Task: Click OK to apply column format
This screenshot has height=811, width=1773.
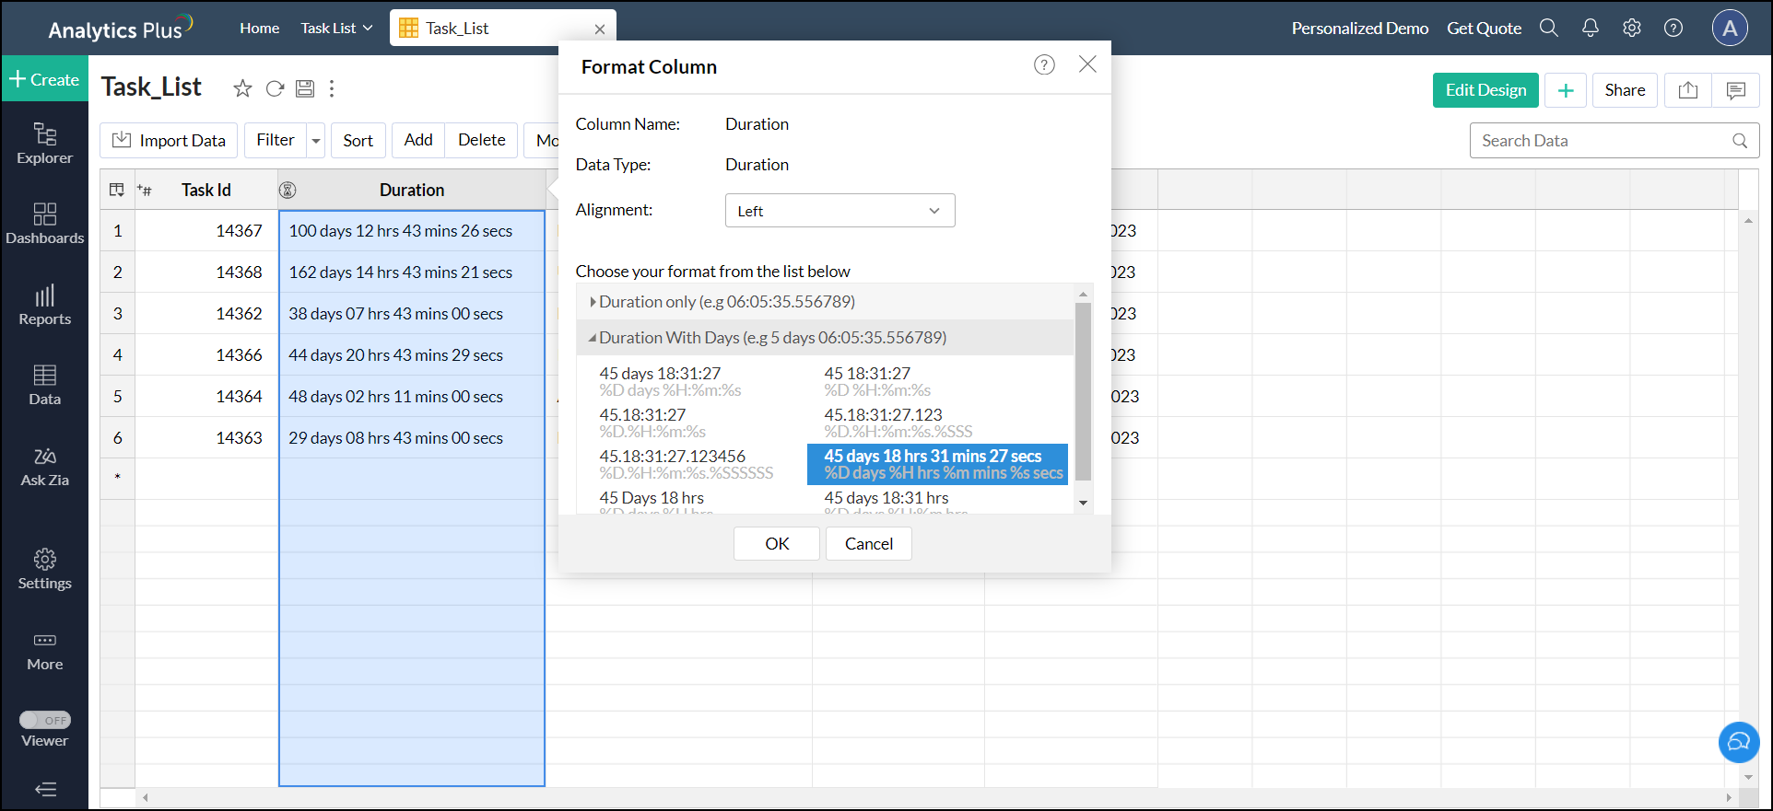Action: point(776,543)
